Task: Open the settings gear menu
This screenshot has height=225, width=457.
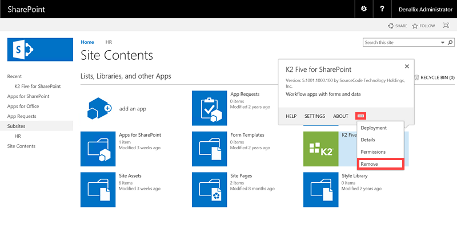Action: [363, 9]
